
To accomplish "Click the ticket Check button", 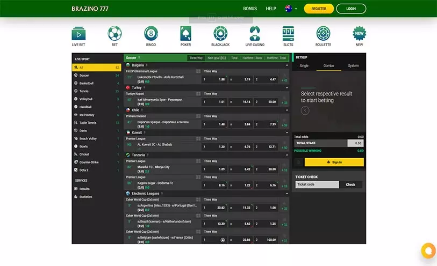I will click(350, 184).
